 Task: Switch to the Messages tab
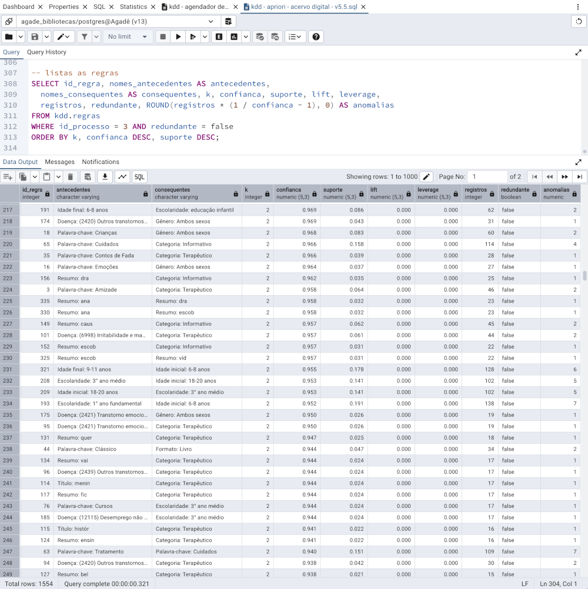[60, 162]
